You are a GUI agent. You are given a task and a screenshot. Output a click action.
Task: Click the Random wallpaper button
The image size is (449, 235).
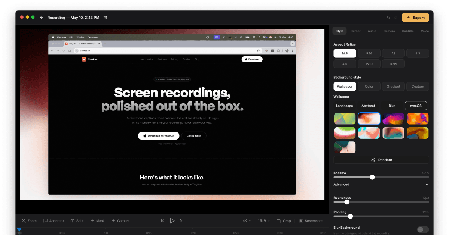click(x=381, y=160)
